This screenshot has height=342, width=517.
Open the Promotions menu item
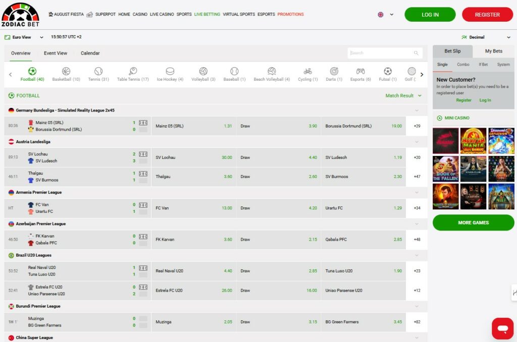coord(290,15)
